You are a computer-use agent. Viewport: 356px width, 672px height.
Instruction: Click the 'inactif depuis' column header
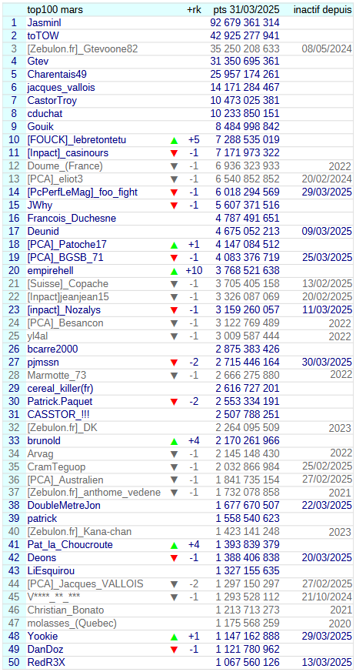pyautogui.click(x=323, y=9)
